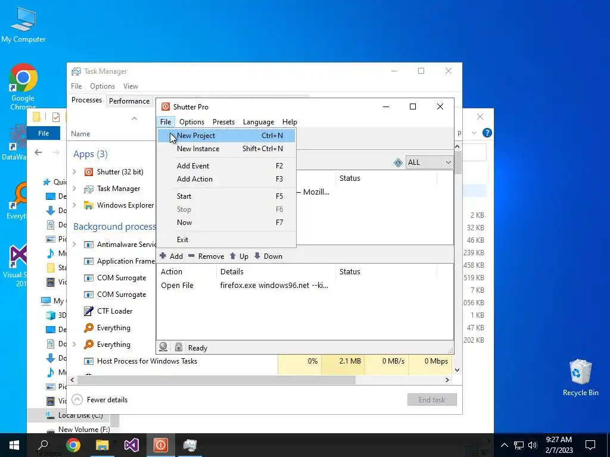
Task: Click the webcam icon in Shutter status bar
Action: point(163,347)
